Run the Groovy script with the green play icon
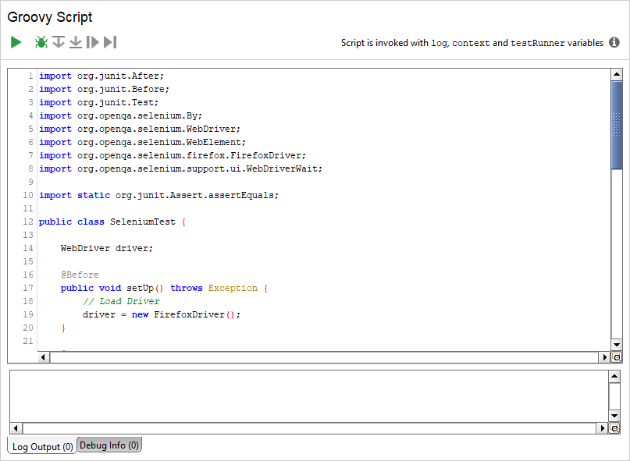Screen dimensions: 630x461 pos(16,42)
